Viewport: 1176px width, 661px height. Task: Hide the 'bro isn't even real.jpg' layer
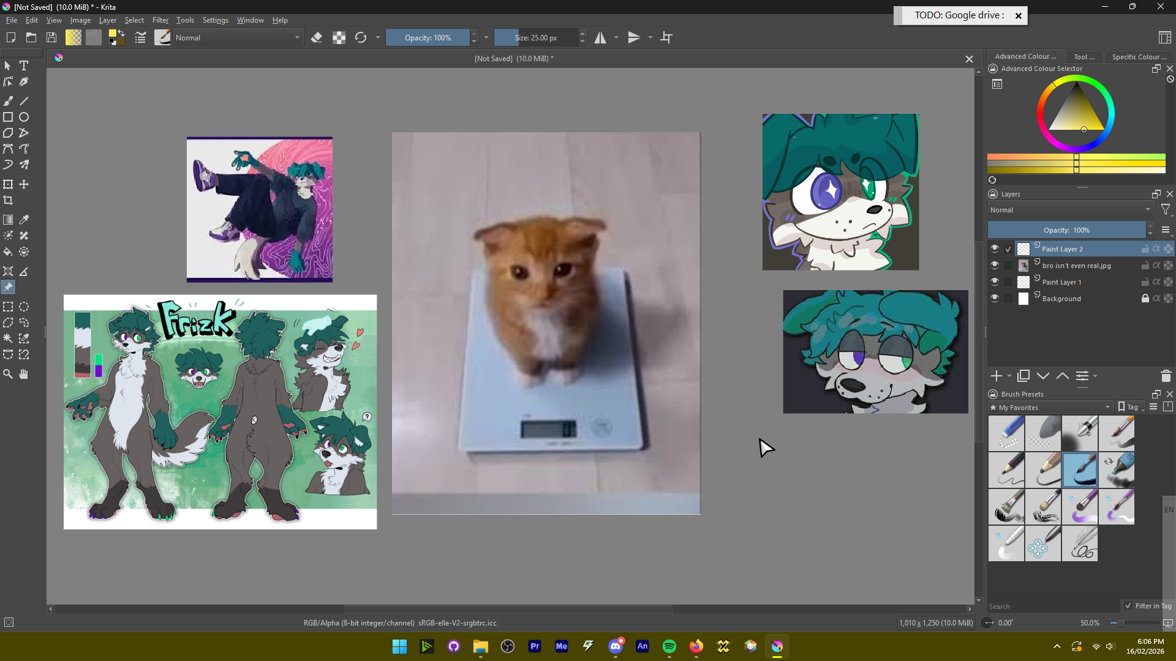[x=994, y=266]
